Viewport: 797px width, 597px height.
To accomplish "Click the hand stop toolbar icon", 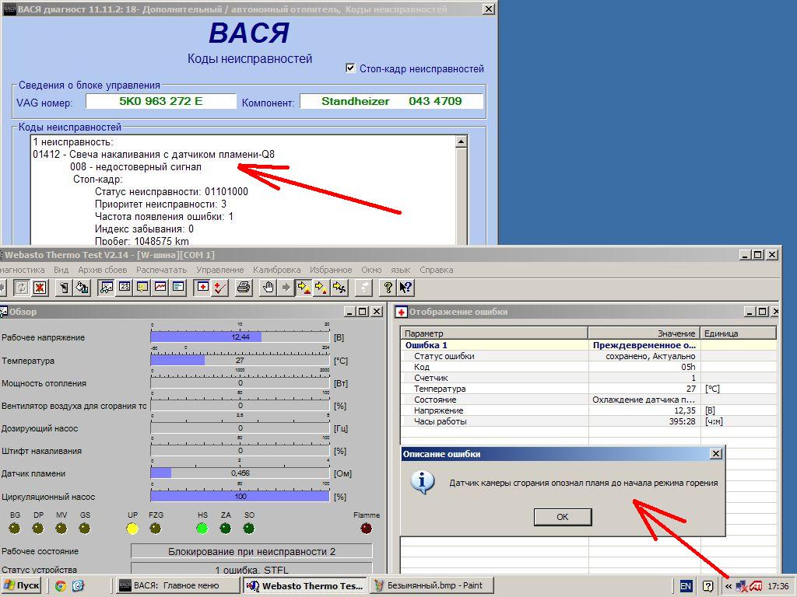I will (268, 288).
